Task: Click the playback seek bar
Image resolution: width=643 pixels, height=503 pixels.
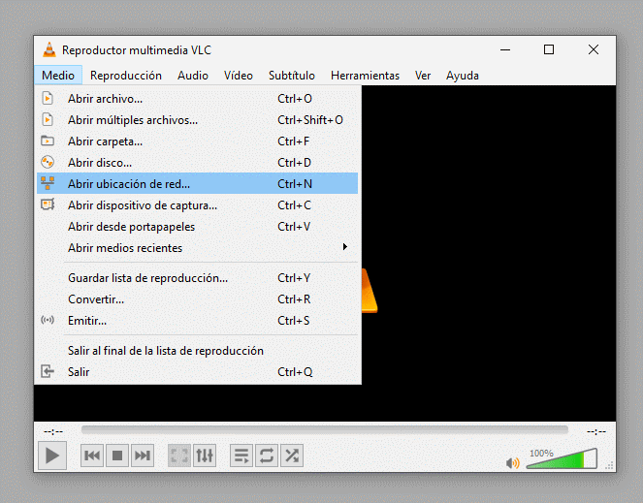Action: [x=325, y=429]
